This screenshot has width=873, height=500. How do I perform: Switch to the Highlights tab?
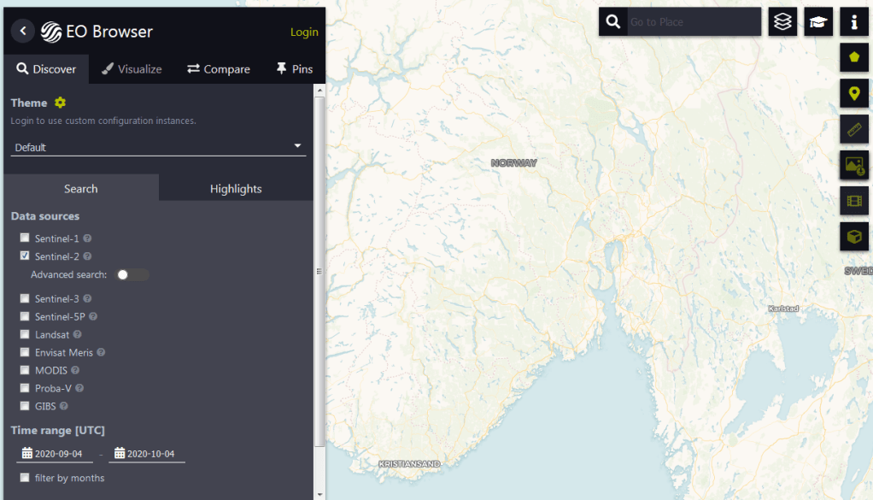pyautogui.click(x=236, y=189)
